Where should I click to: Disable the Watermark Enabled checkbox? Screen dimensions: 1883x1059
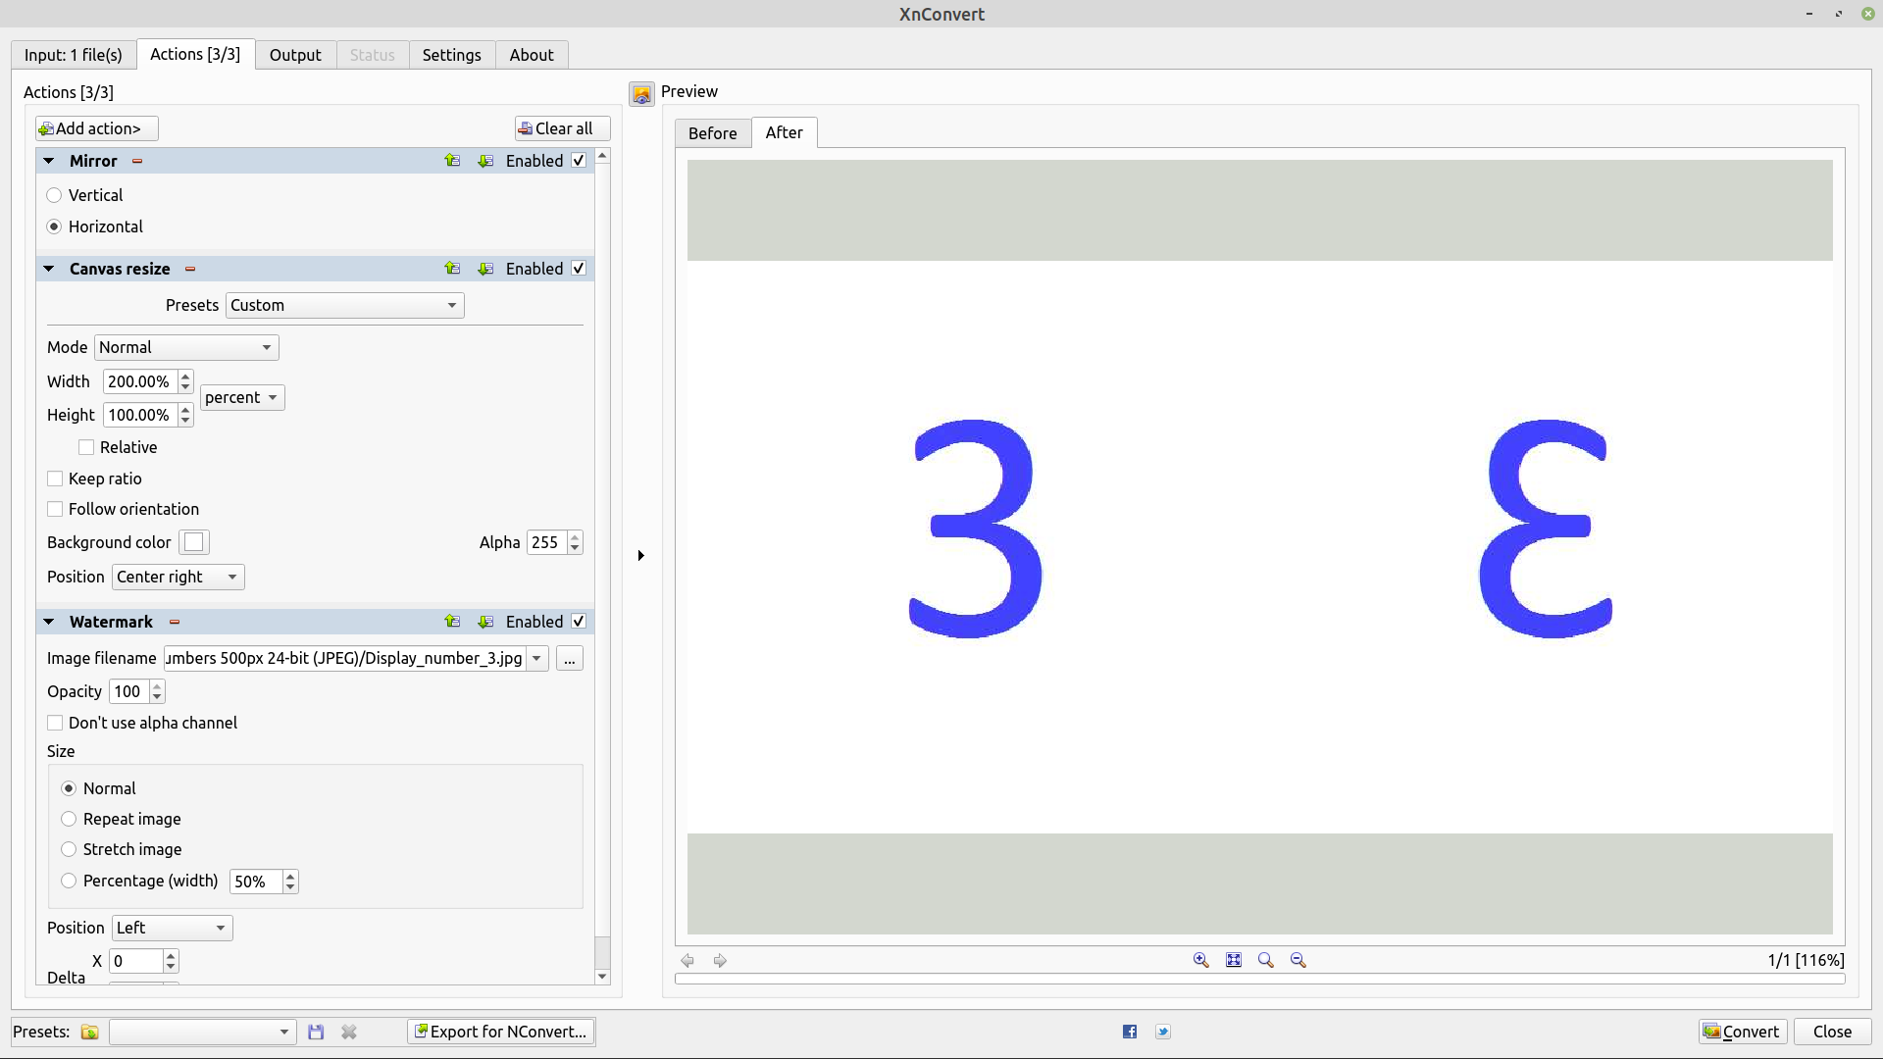579,622
